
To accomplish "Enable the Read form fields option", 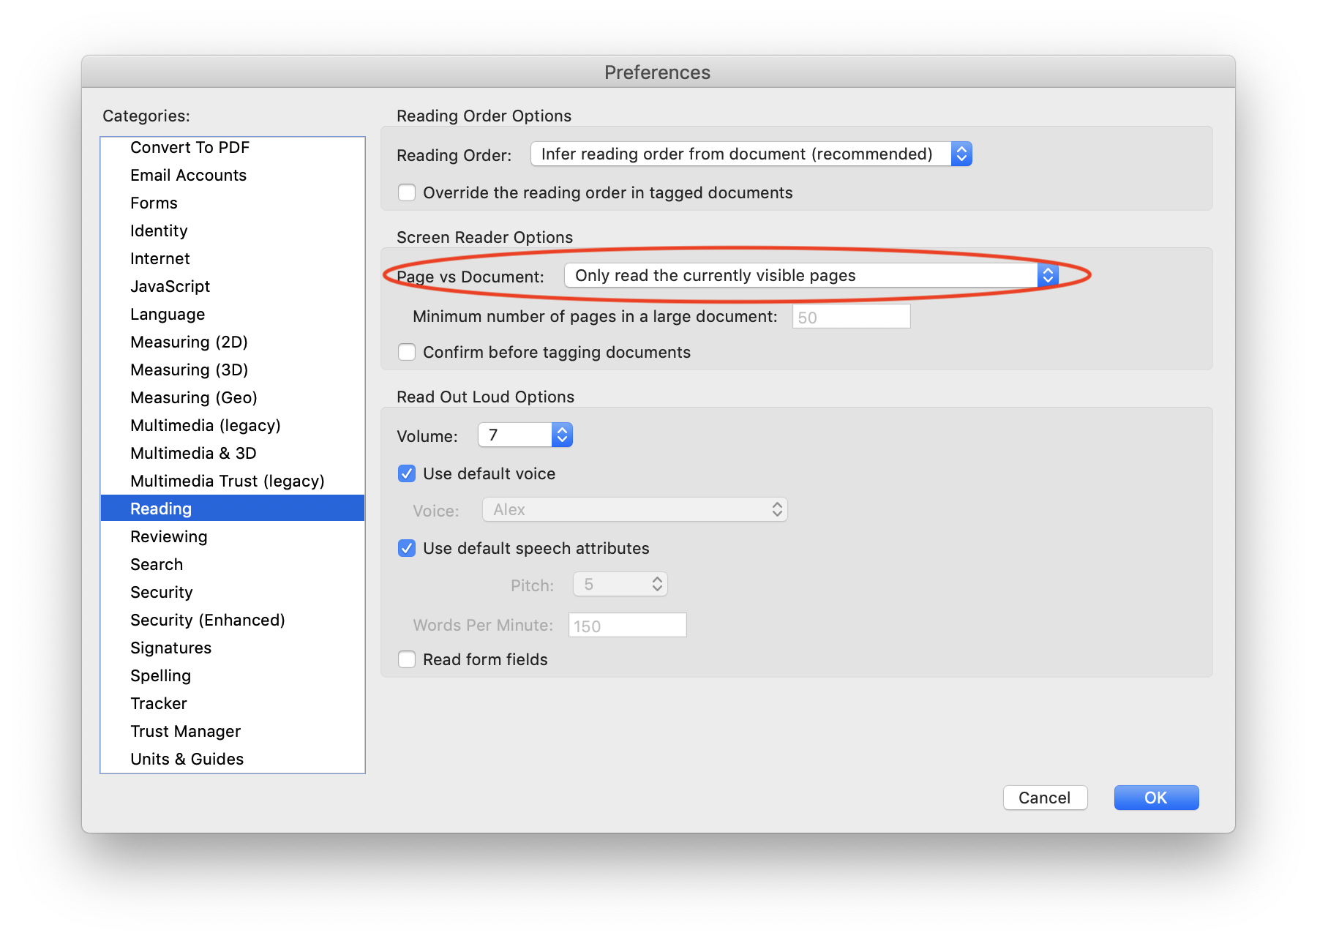I will click(407, 659).
